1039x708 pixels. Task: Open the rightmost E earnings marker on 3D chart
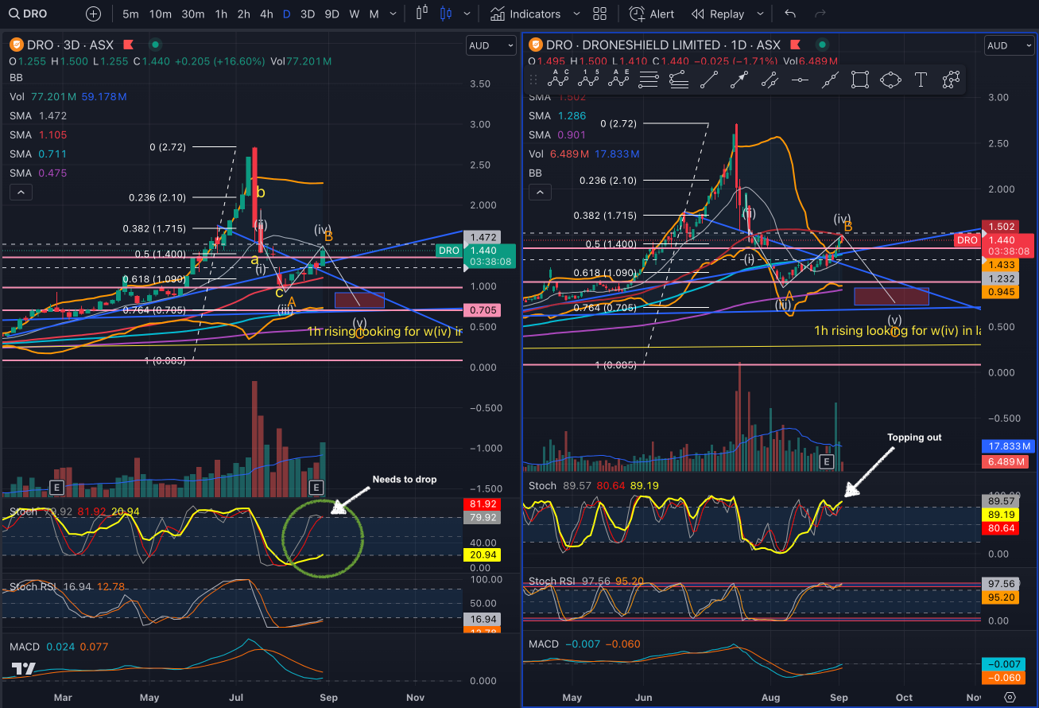pyautogui.click(x=316, y=487)
